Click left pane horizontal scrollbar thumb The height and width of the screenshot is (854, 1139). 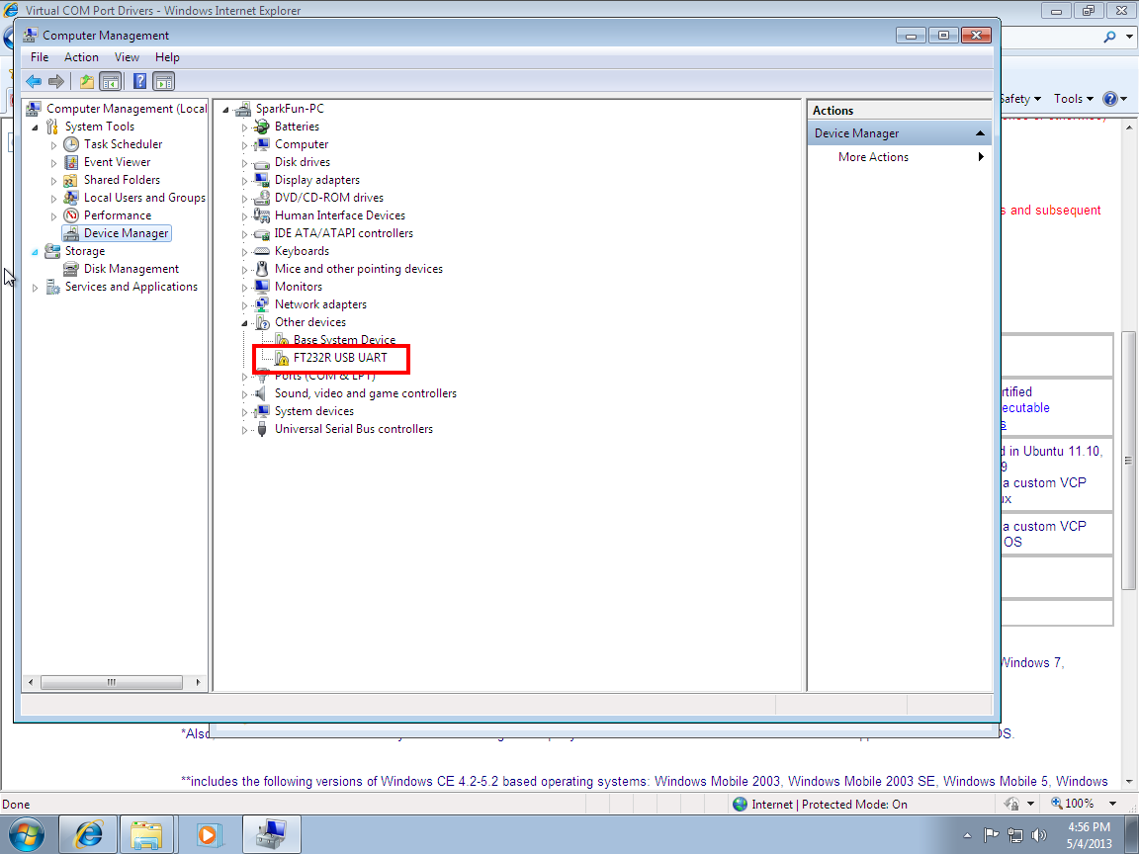111,682
